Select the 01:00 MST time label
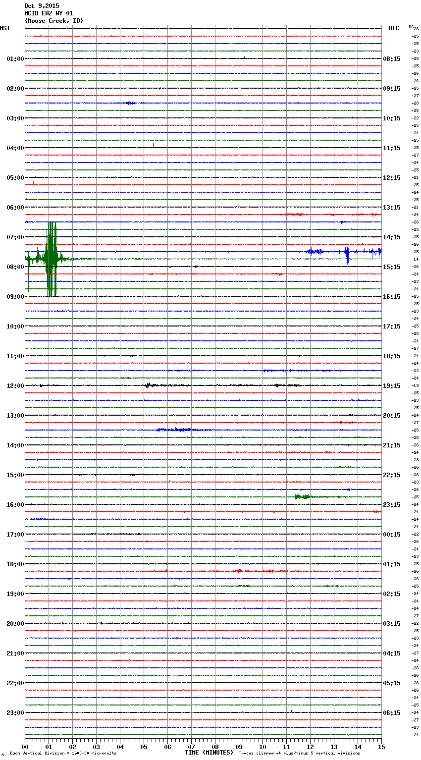 click(15, 59)
